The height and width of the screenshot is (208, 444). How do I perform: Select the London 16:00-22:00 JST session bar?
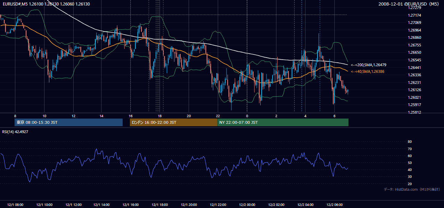(173, 122)
